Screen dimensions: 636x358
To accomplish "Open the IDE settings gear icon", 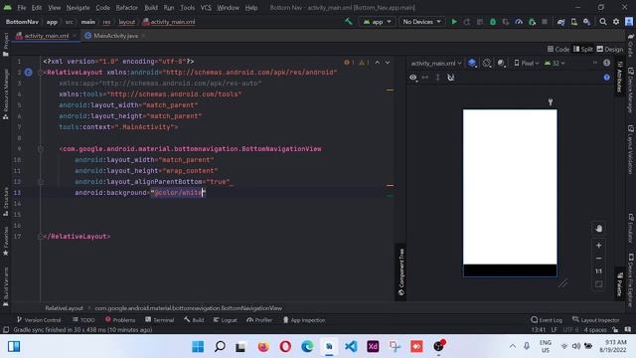I will (616, 22).
